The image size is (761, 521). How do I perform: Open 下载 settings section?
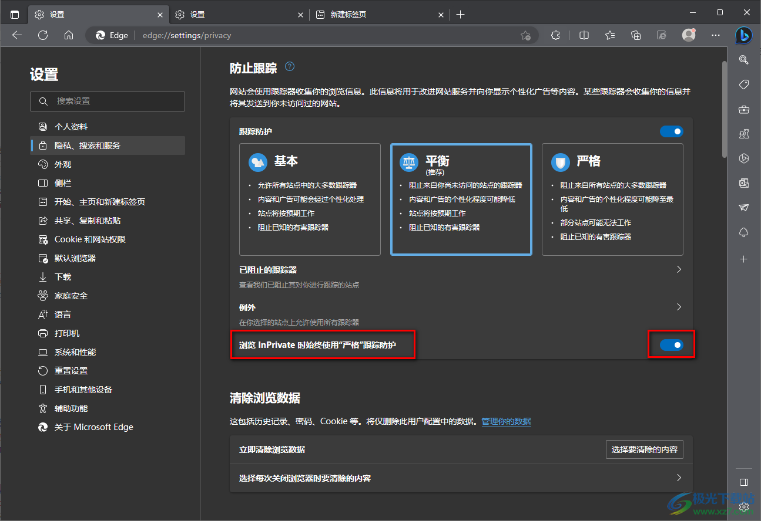point(108,277)
